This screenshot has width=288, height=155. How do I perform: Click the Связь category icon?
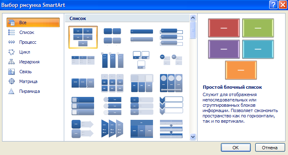tap(11, 72)
